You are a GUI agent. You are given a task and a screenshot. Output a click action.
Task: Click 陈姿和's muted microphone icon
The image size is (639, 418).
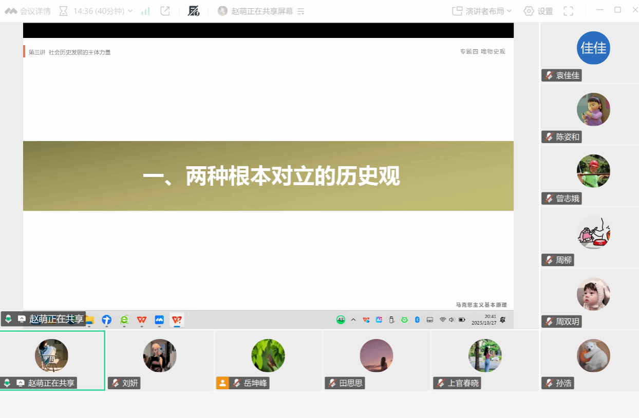pos(549,137)
